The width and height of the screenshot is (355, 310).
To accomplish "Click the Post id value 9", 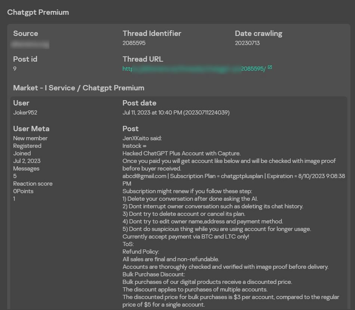I will coord(15,69).
